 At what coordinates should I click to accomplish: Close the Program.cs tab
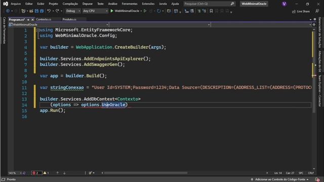[x=32, y=20]
